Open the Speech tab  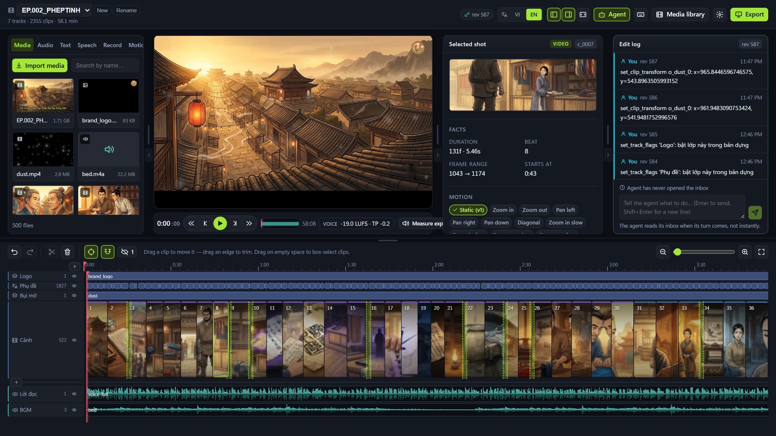point(87,45)
